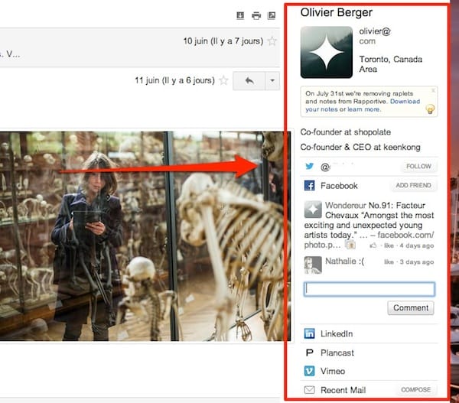Open the Facebook profile link
The width and height of the screenshot is (459, 403).
tap(339, 186)
